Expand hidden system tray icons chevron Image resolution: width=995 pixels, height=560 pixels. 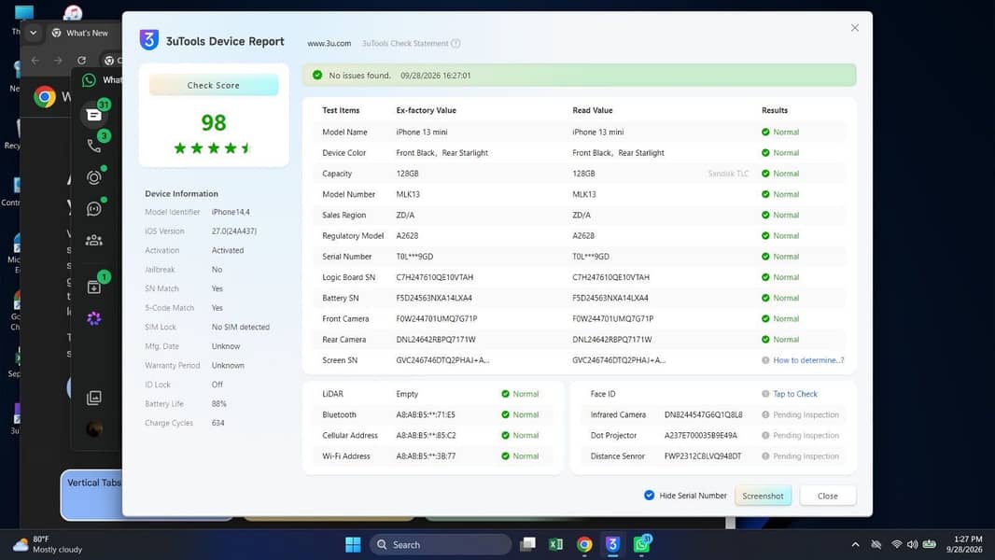pos(855,544)
